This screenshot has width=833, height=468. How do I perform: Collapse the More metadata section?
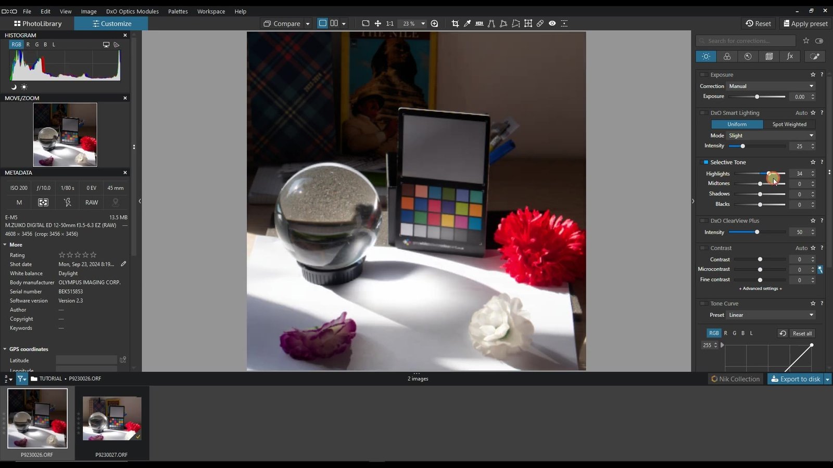pos(5,245)
